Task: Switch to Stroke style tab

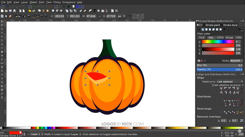Action: tap(230, 25)
